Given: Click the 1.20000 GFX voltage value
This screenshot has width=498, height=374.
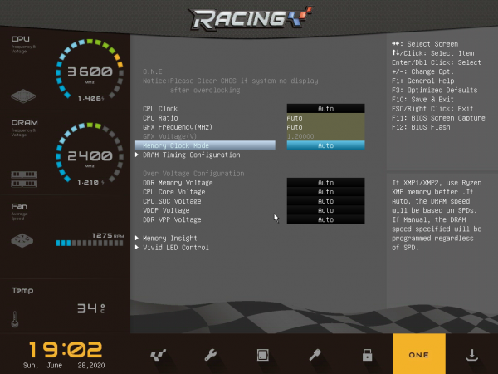Looking at the screenshot, I should [300, 136].
